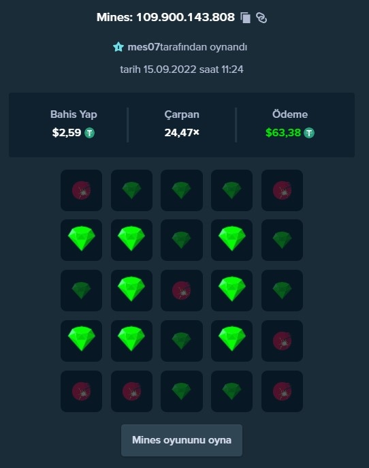Copy the Mines bet ID

click(x=246, y=18)
